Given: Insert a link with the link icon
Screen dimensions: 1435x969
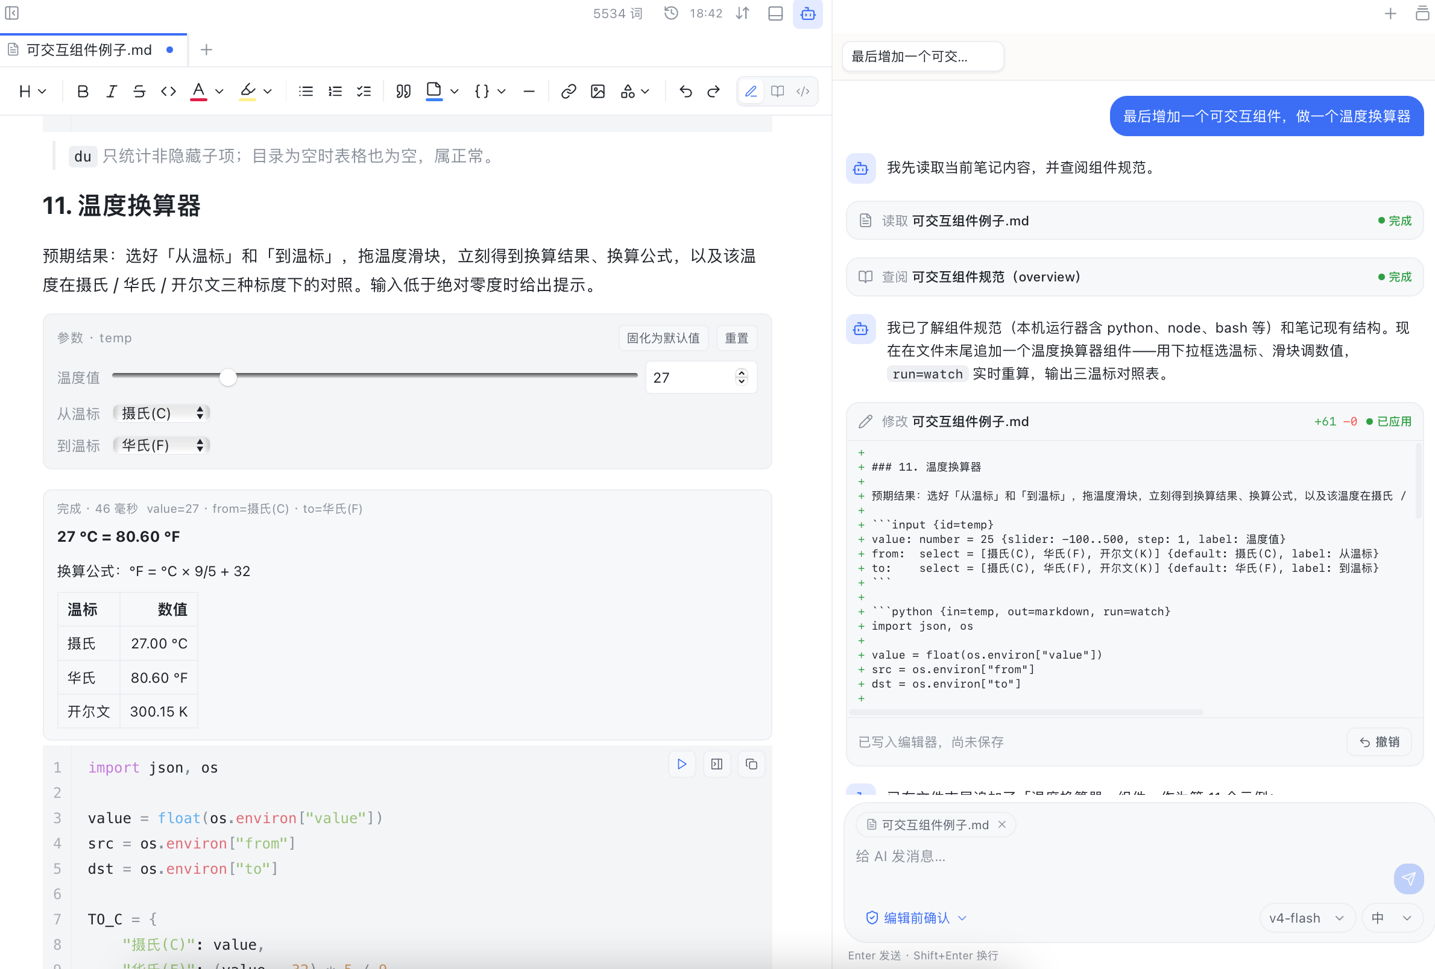Looking at the screenshot, I should click(568, 92).
